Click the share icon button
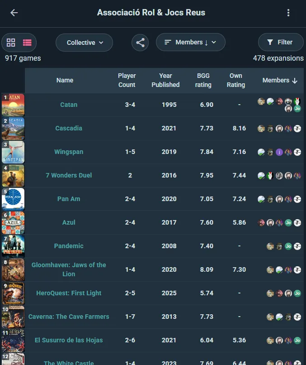Viewport: 306px width, 365px height. (140, 43)
